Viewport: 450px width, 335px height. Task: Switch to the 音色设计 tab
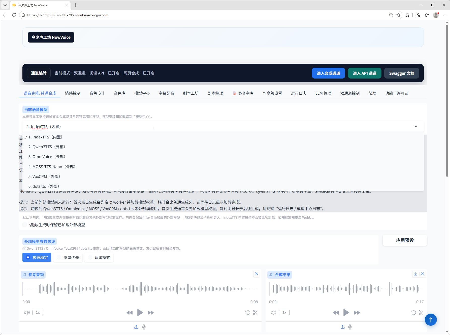97,93
